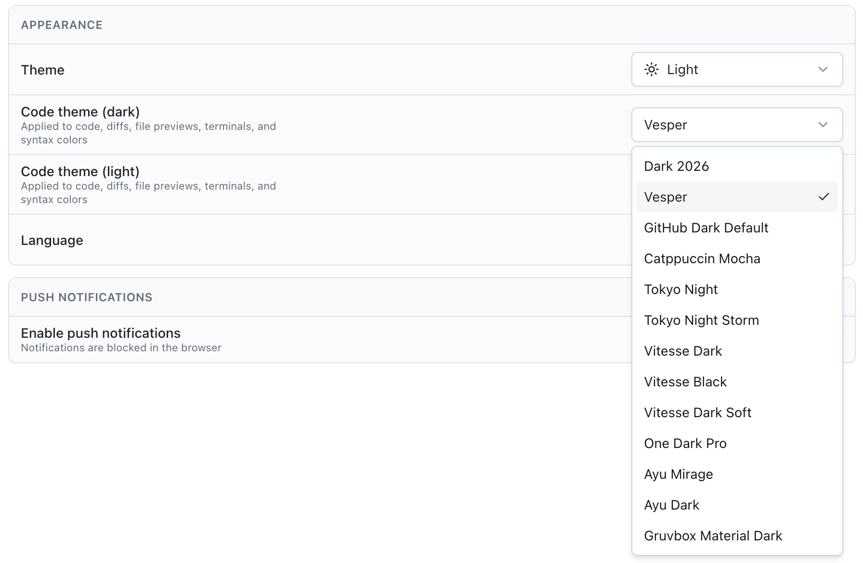Choose GitHub Dark Default theme
Image resolution: width=863 pixels, height=563 pixels.
point(706,228)
